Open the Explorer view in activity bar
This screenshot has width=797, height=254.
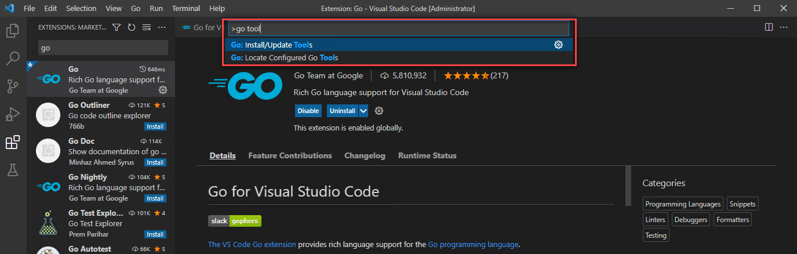point(13,30)
